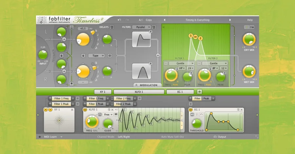Select filter node 1 in the display
This screenshot has height=154, width=295.
click(x=190, y=35)
